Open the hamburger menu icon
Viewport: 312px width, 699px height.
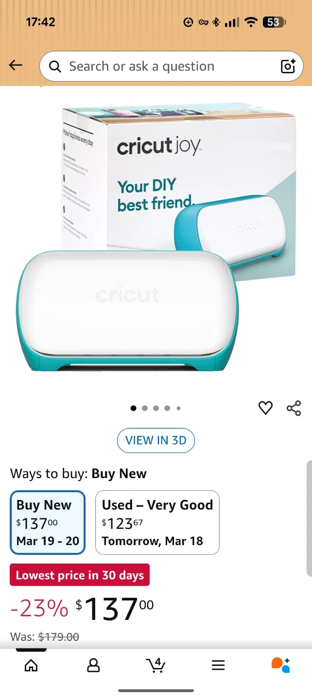[218, 665]
